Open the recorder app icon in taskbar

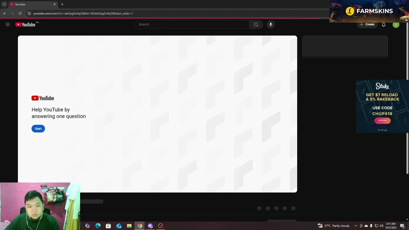click(x=161, y=226)
